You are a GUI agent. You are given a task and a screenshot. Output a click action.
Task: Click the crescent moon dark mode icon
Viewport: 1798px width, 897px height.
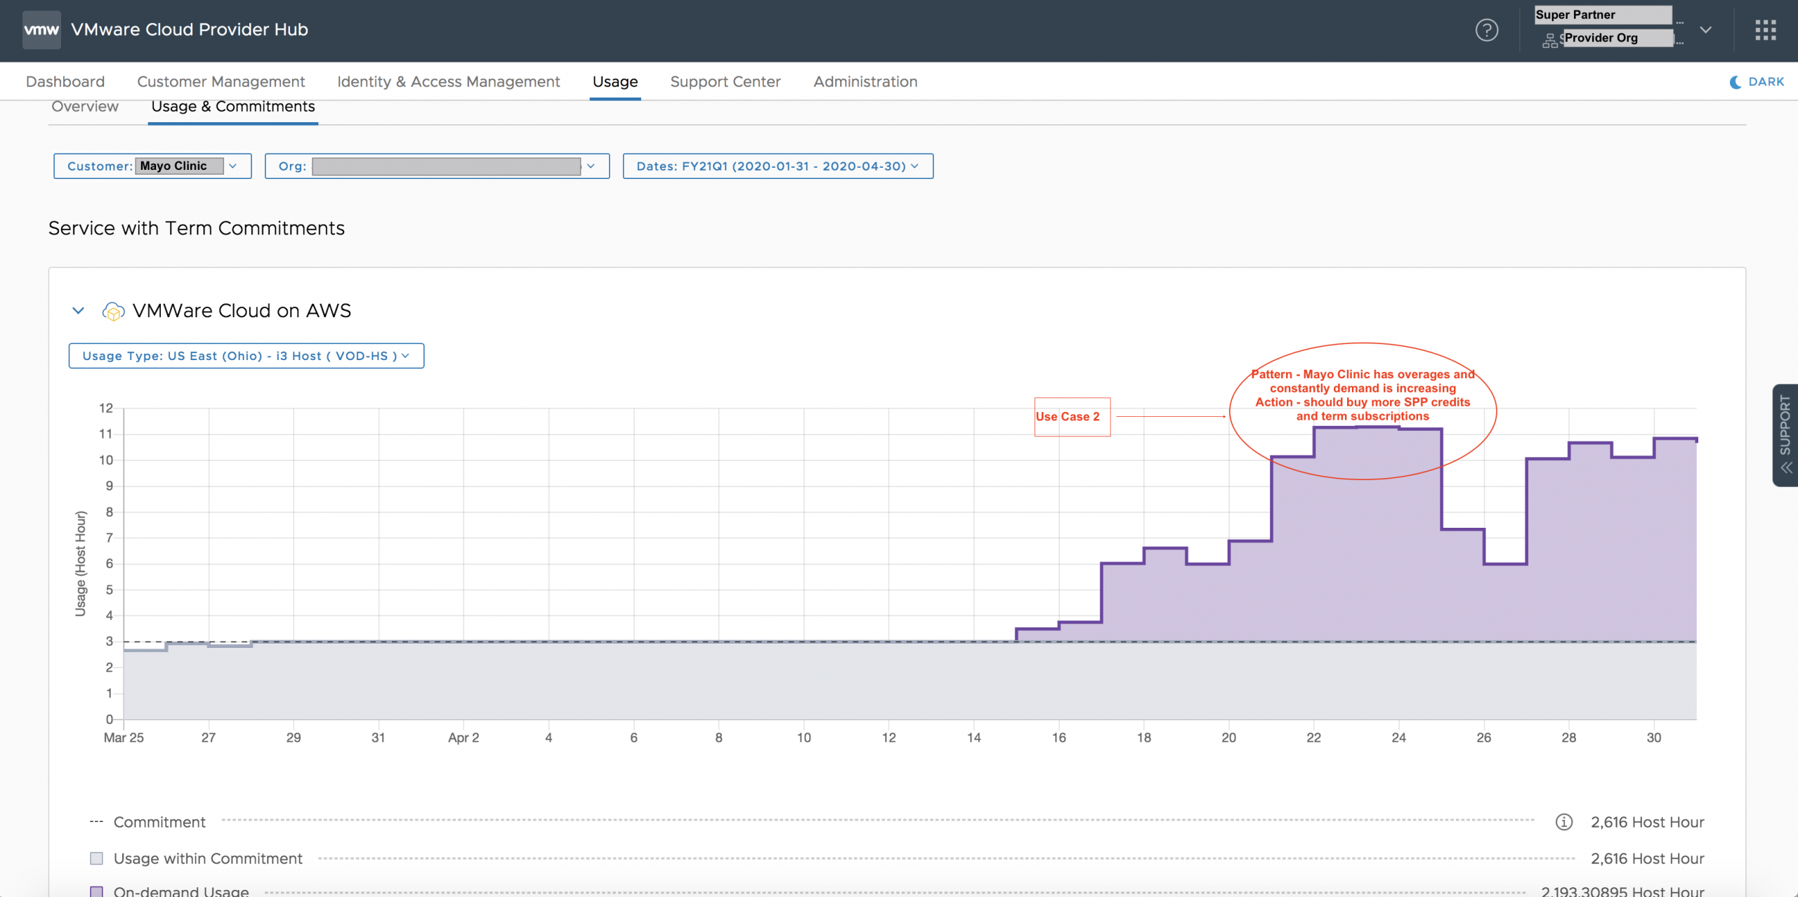point(1735,81)
